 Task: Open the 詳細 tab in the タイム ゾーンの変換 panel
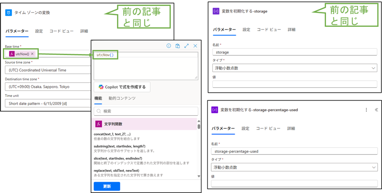click(84, 31)
